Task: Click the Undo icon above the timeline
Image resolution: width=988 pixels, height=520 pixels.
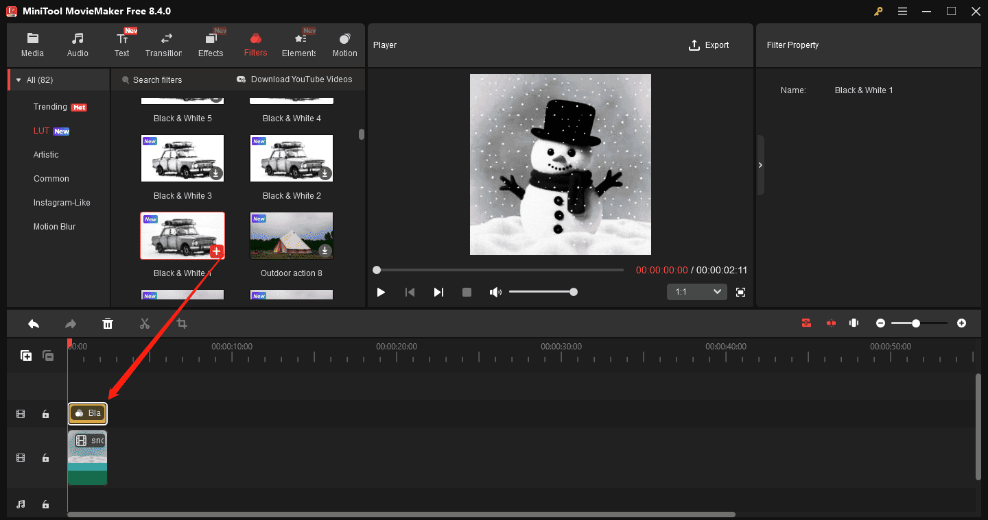Action: pyautogui.click(x=34, y=323)
